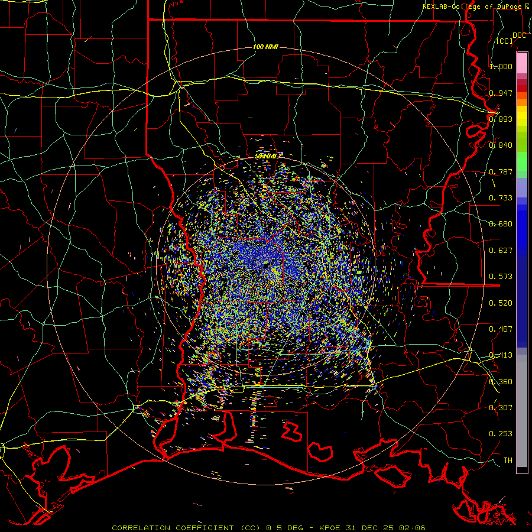Click the 0.680 color scale value
This screenshot has height=532, width=532.
[x=501, y=223]
